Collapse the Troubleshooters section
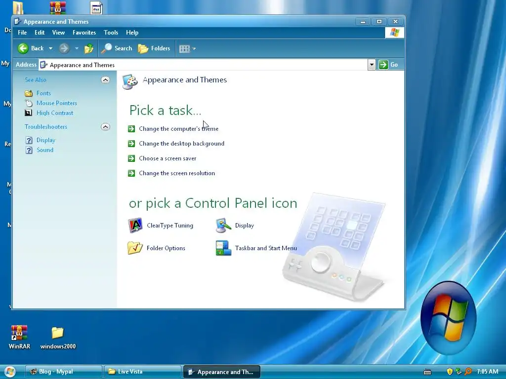This screenshot has width=506, height=379. tap(105, 127)
